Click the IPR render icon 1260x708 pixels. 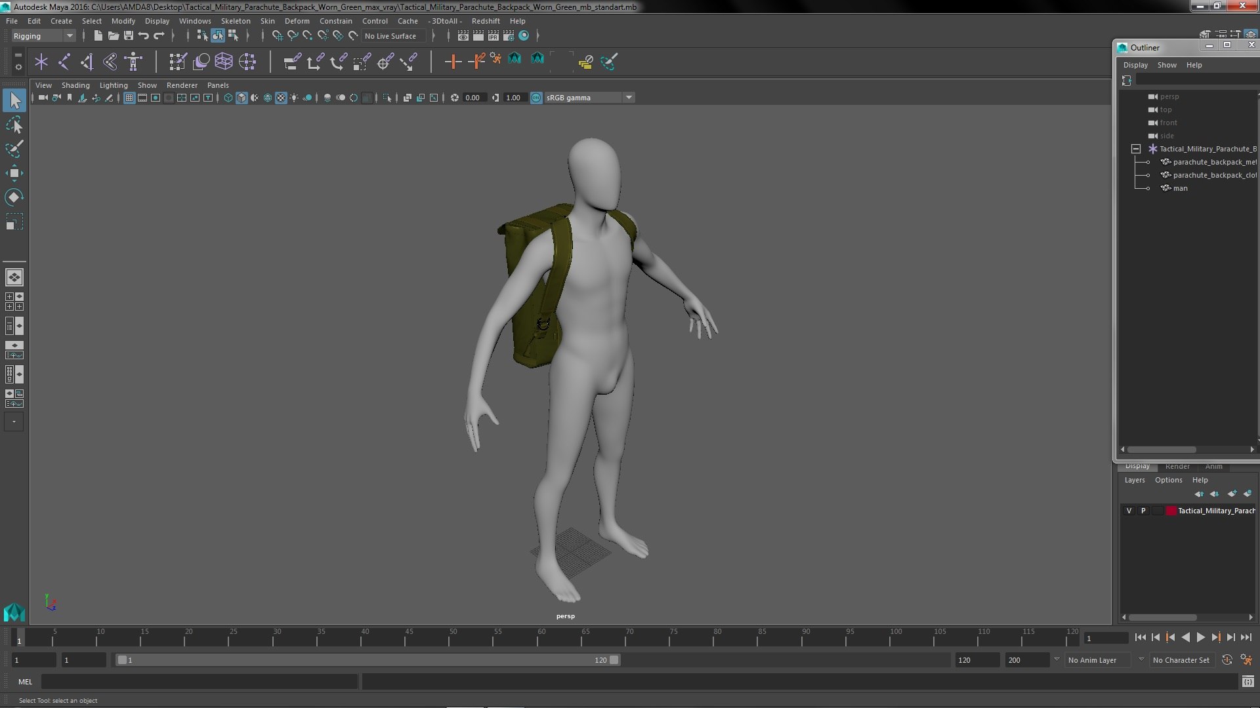(x=493, y=35)
